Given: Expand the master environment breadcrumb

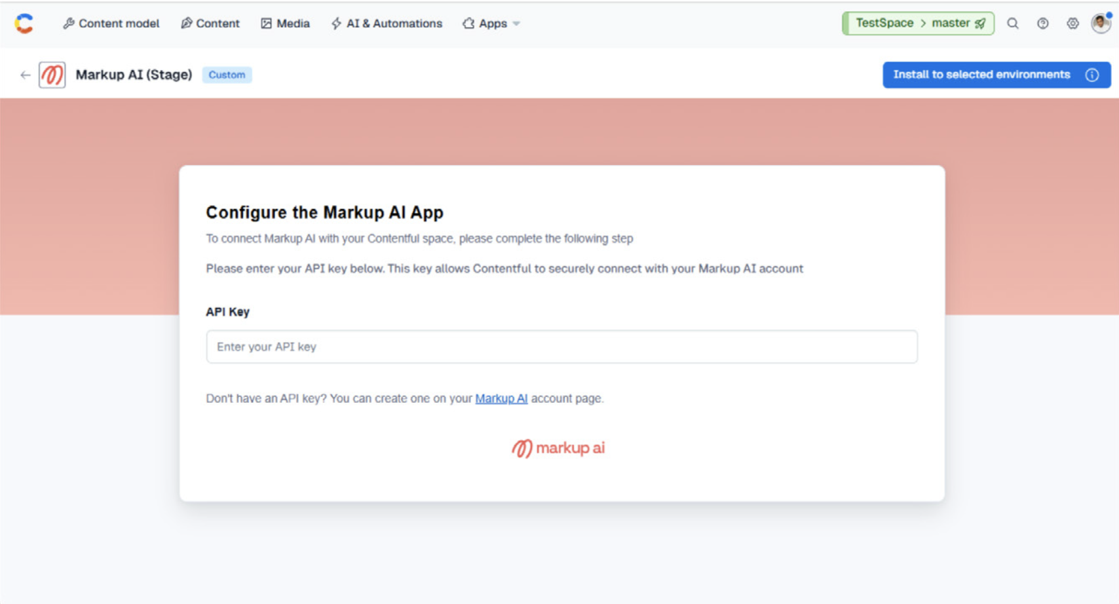Looking at the screenshot, I should [952, 23].
